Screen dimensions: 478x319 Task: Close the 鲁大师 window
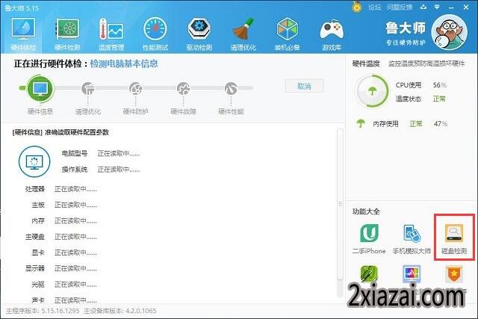pyautogui.click(x=466, y=7)
